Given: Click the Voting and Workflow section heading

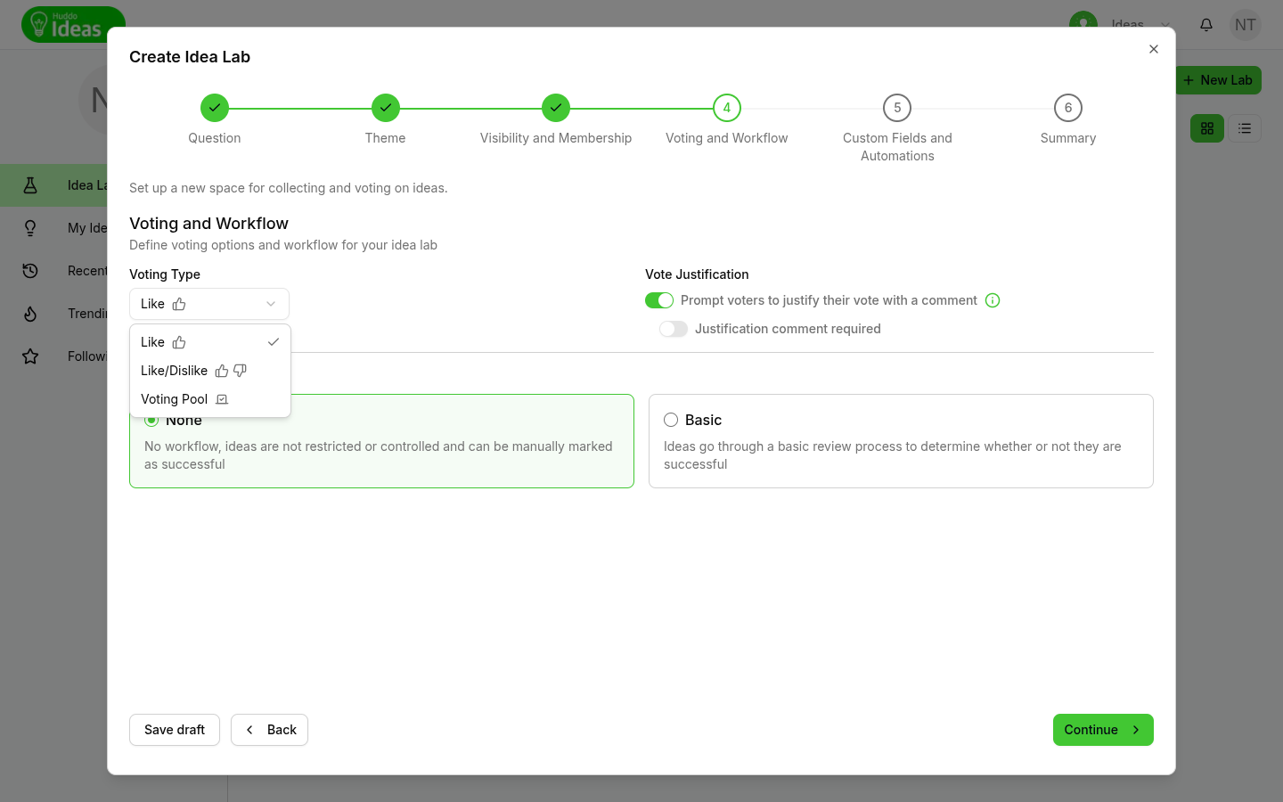Looking at the screenshot, I should tap(209, 224).
